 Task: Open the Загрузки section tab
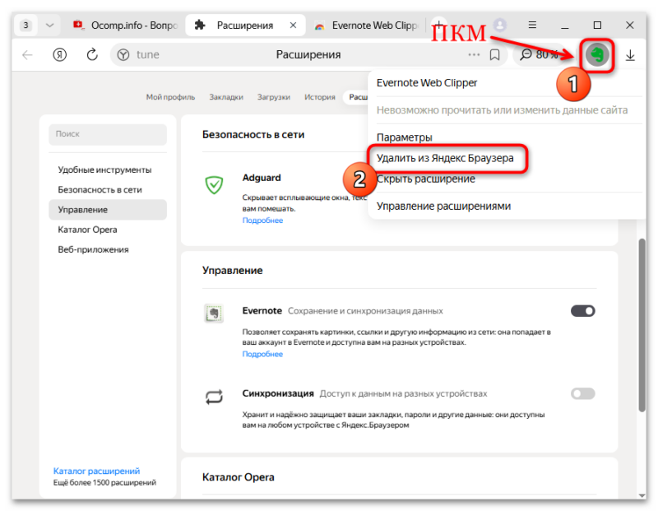(274, 97)
